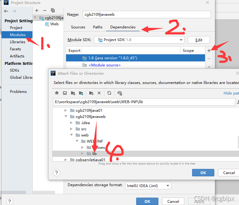Image resolution: width=239 pixels, height=205 pixels.
Task: Show hidden files and directories icon
Action: click(119, 93)
